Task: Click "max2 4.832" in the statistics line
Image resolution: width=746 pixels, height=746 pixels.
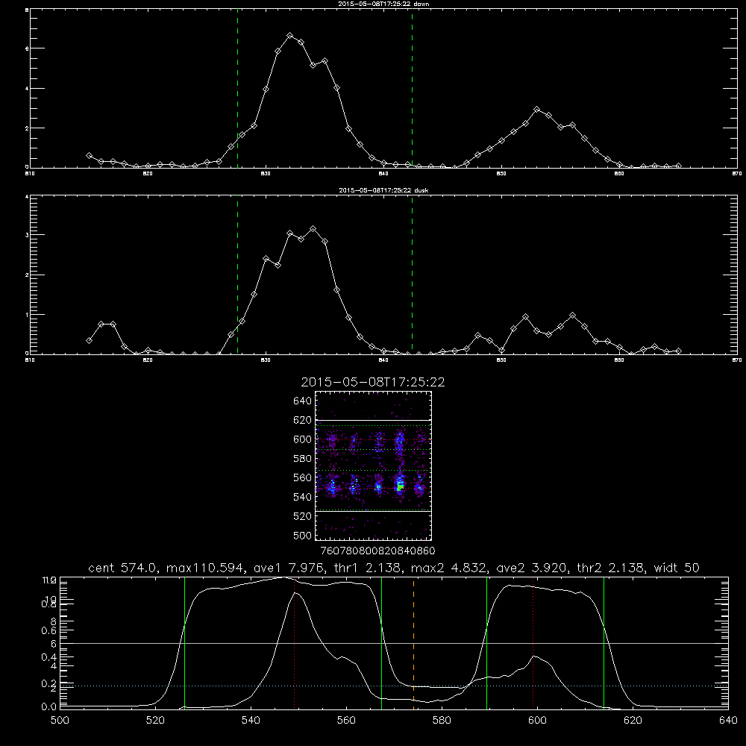Action: point(450,568)
